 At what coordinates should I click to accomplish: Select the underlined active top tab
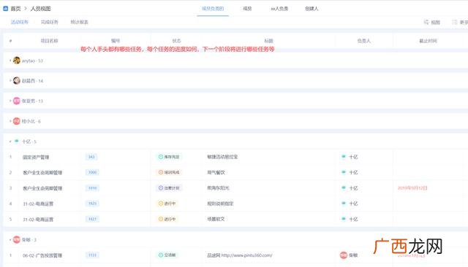coord(213,9)
